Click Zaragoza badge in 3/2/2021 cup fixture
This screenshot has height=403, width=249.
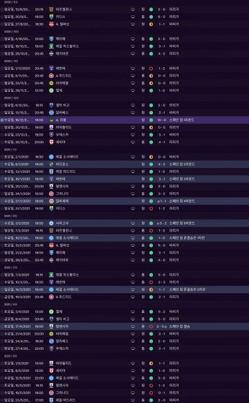pyautogui.click(x=51, y=223)
